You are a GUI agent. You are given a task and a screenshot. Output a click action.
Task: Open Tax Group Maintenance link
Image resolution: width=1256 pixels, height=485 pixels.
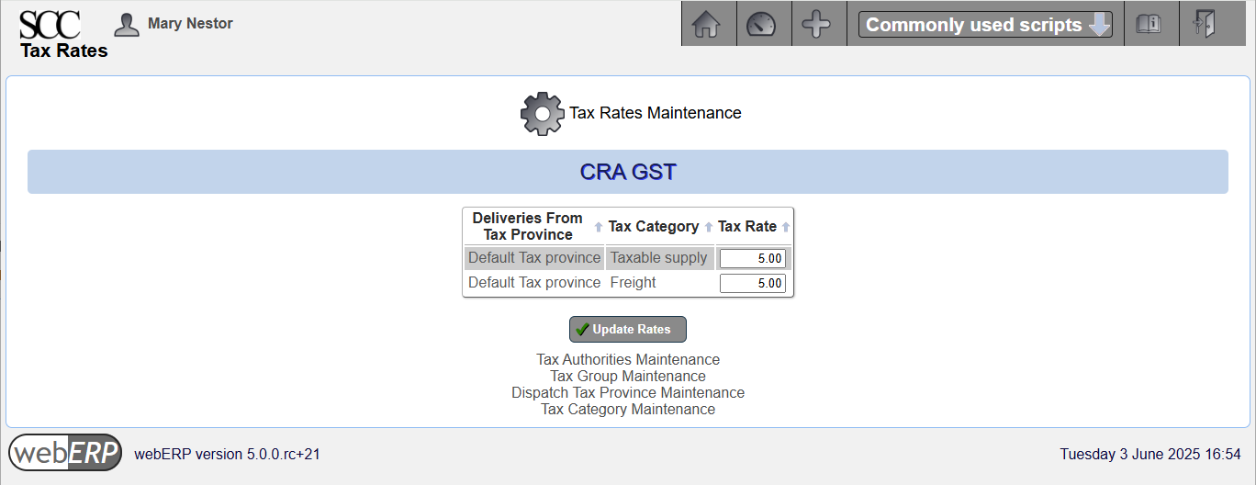[628, 377]
